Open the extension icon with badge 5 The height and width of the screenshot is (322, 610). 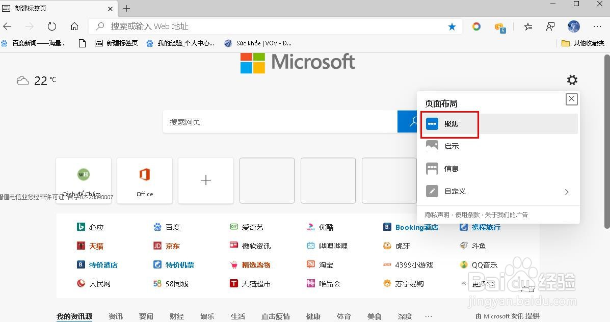pos(500,28)
